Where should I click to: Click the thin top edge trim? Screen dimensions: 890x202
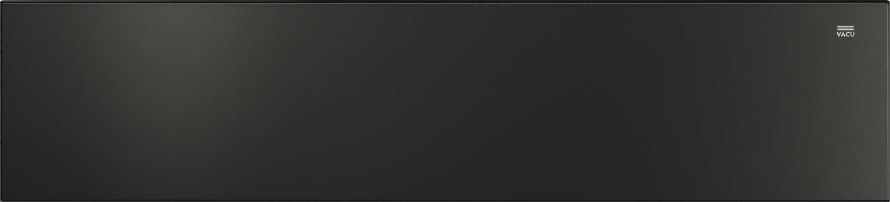[x=445, y=2]
